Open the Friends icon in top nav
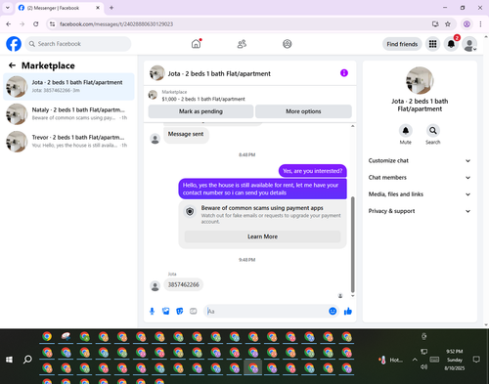This screenshot has width=489, height=384. (242, 44)
